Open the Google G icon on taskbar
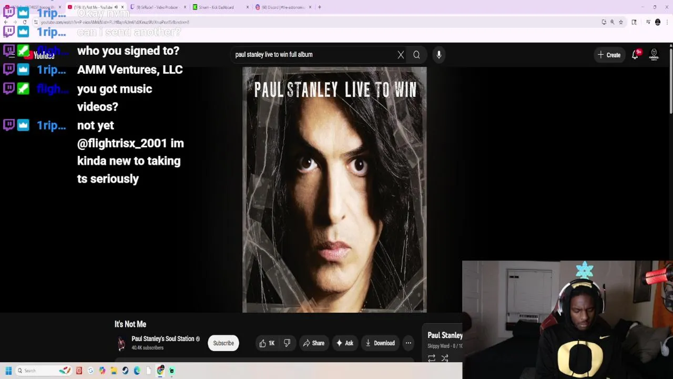The image size is (673, 379). [90, 371]
